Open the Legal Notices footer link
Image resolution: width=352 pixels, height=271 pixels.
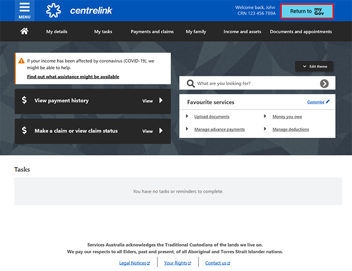pos(133,263)
